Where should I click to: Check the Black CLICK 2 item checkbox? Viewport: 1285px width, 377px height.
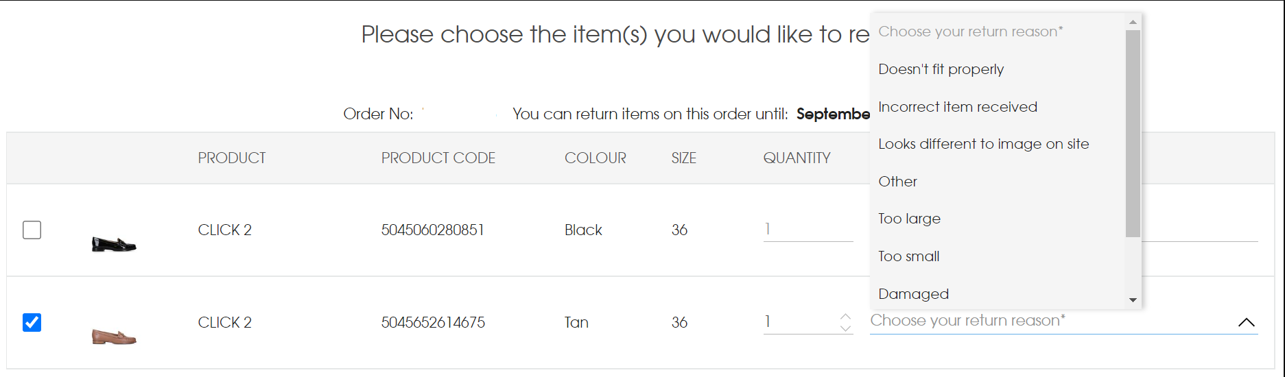tap(32, 230)
